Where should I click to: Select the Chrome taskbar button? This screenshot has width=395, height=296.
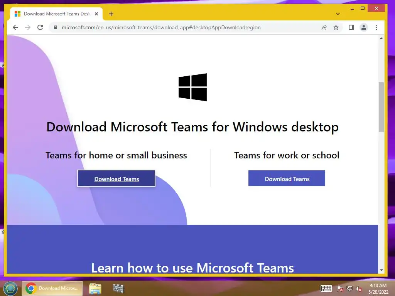52,288
